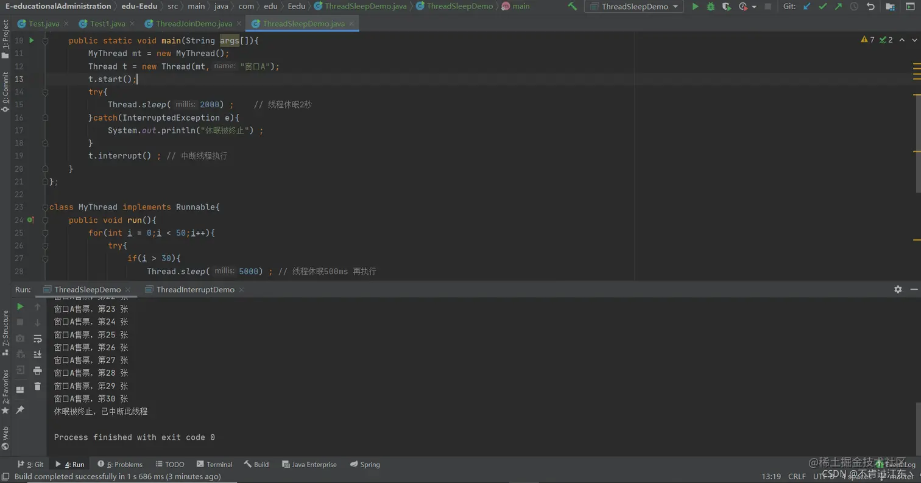
Task: Open the Problems tool window
Action: [x=120, y=464]
